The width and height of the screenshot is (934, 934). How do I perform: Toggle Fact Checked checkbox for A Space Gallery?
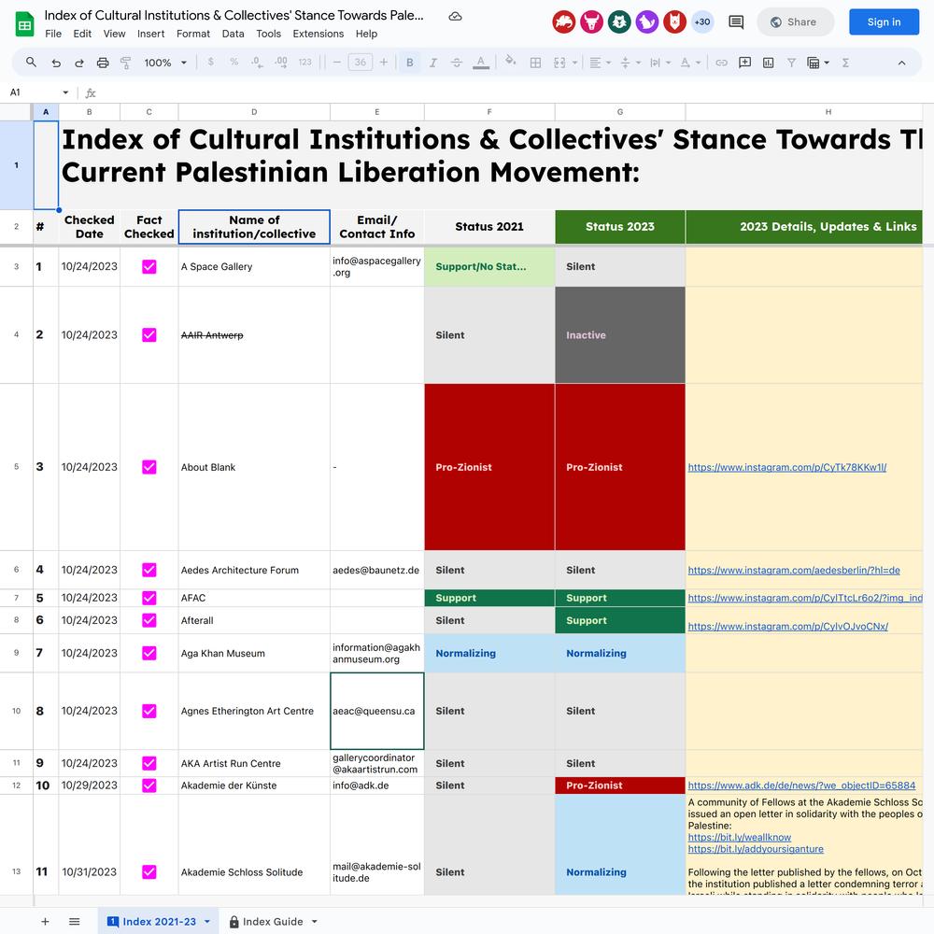click(x=149, y=266)
